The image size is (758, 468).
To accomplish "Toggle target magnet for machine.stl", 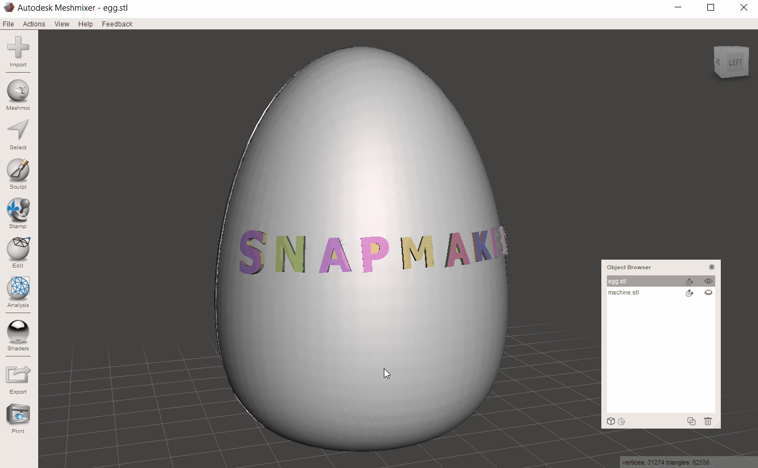I will [689, 293].
